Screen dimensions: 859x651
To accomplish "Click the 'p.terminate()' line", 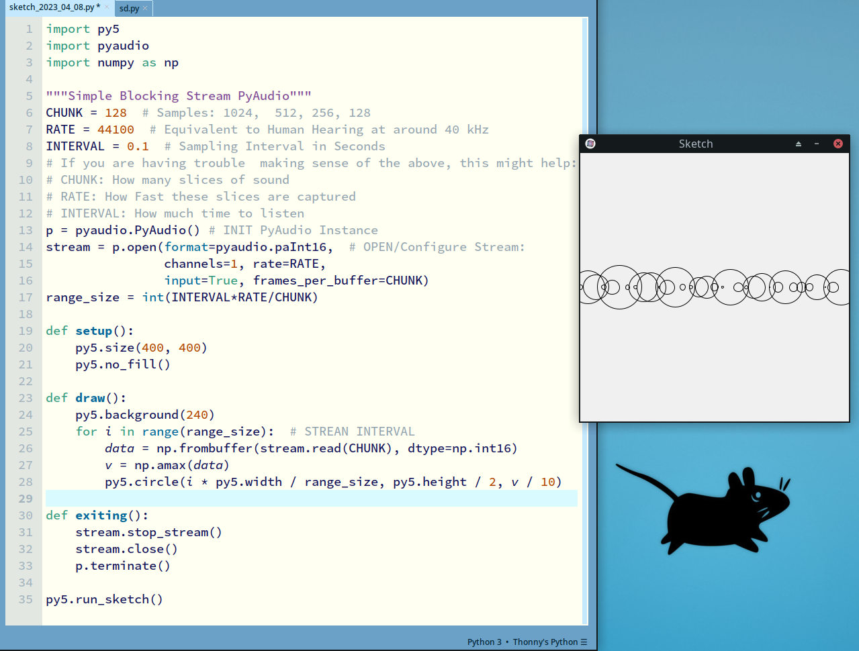I will point(123,566).
